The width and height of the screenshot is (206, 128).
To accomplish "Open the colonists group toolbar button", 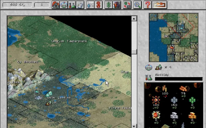I will (x=117, y=5).
